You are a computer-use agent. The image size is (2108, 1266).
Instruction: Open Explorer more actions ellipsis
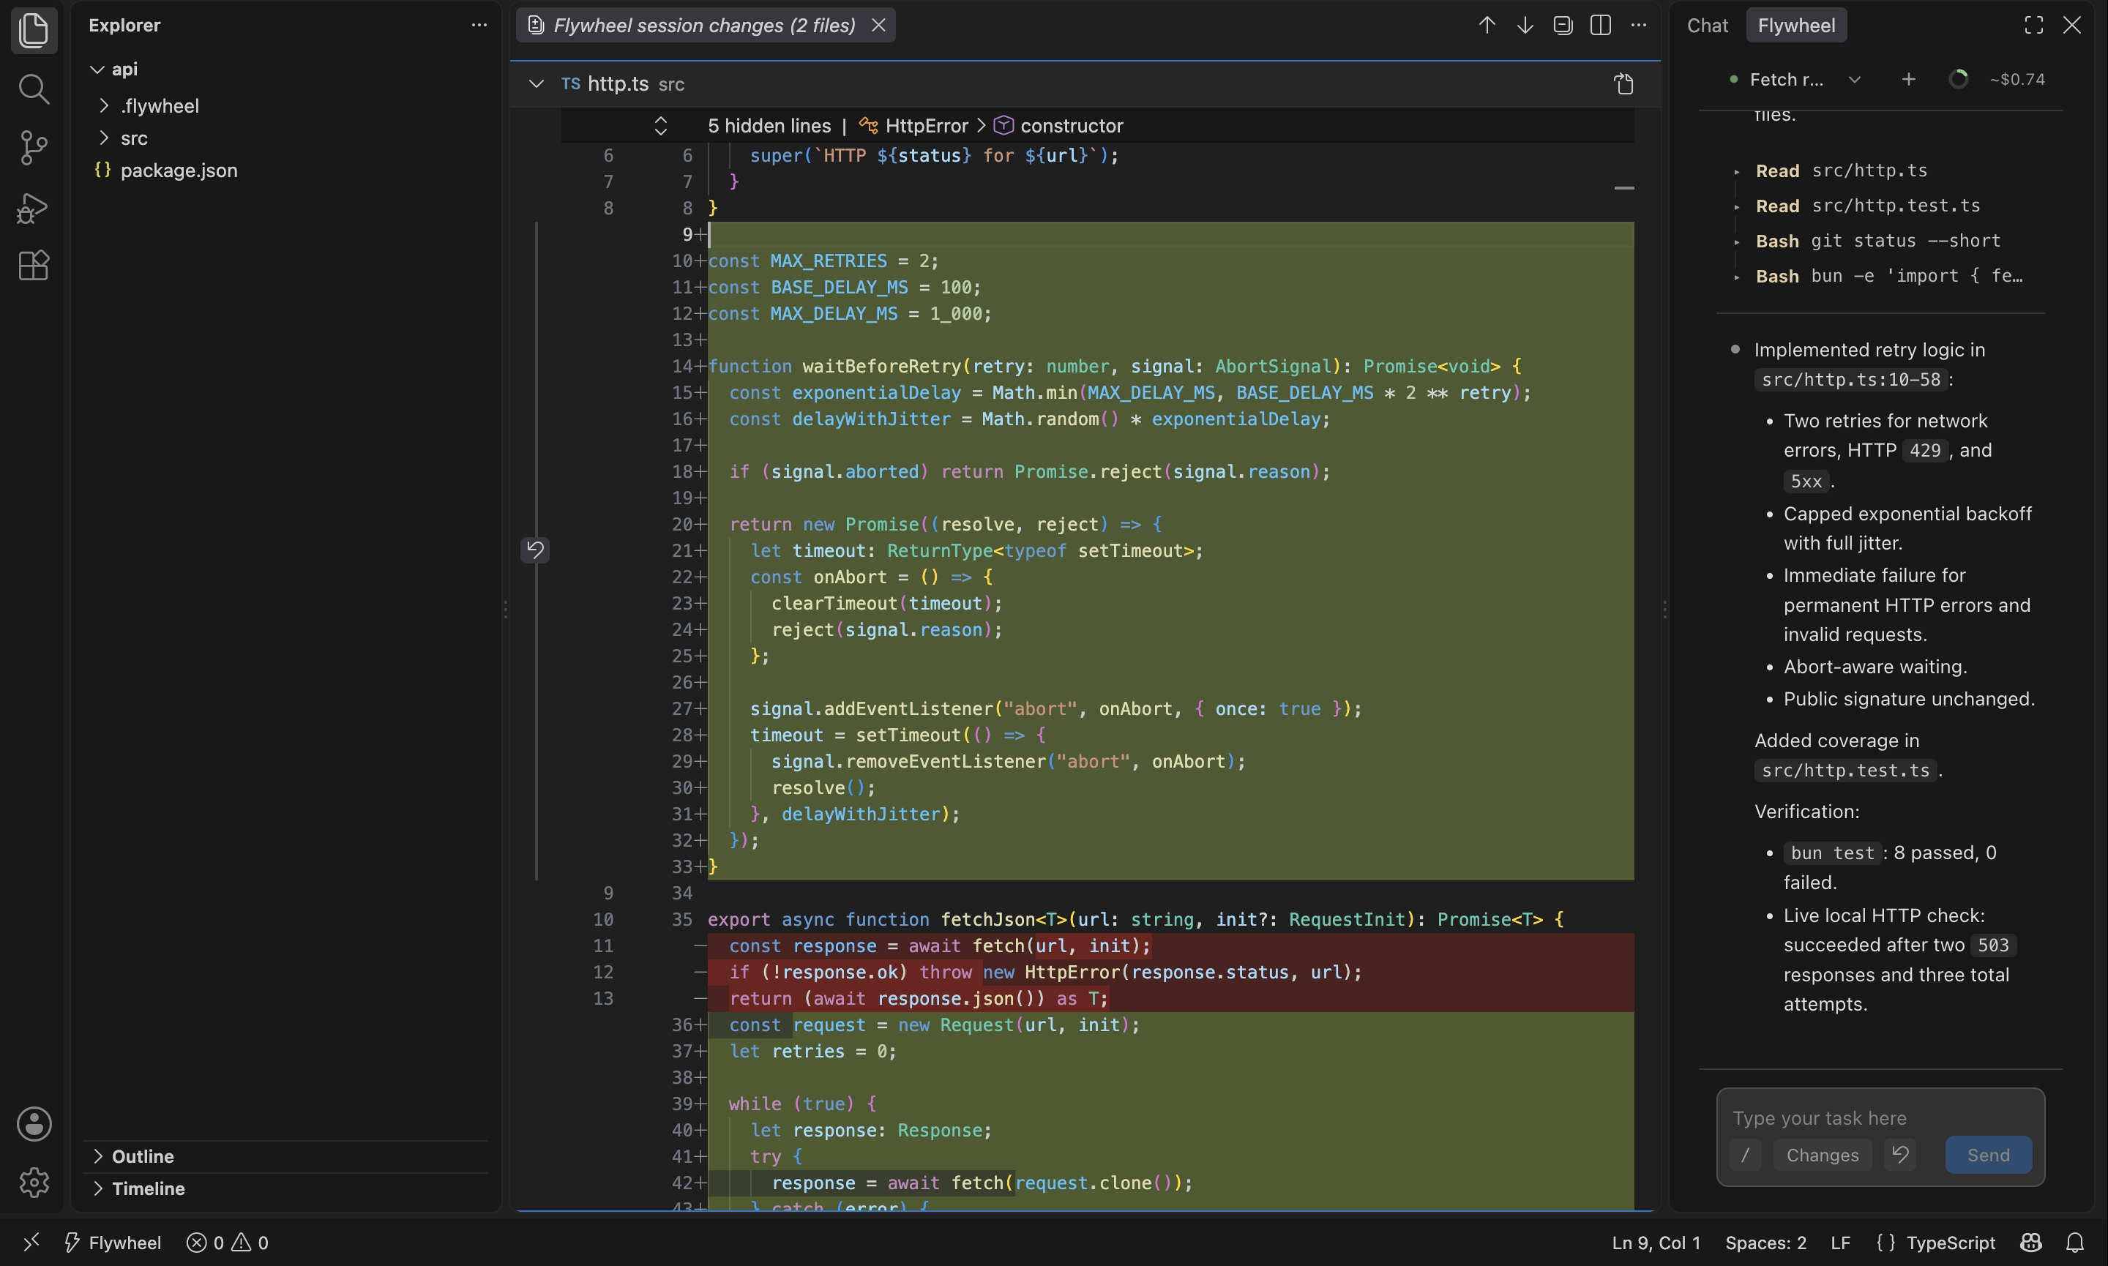click(479, 25)
